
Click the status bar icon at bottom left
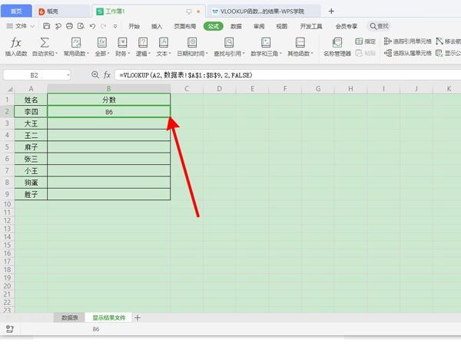point(10,329)
